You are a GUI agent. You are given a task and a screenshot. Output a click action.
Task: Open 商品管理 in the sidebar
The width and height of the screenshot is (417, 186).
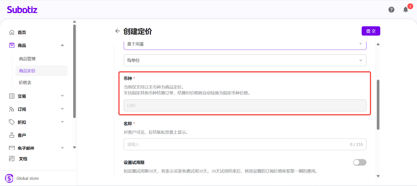[27, 59]
